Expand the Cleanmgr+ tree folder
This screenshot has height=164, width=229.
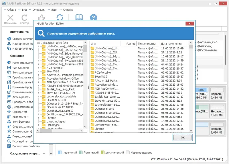(38, 125)
